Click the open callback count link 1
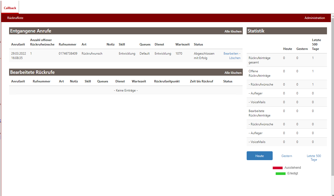 tap(31, 54)
